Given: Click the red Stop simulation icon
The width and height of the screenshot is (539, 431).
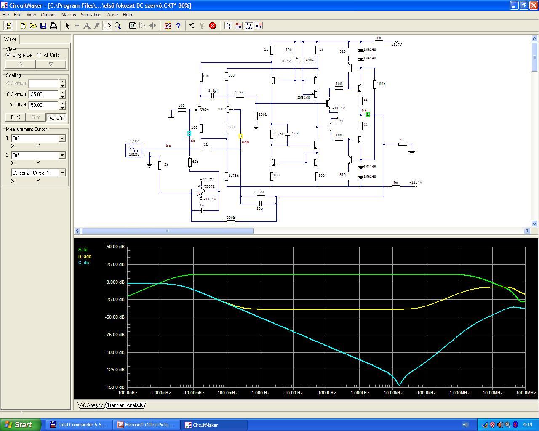Looking at the screenshot, I should pyautogui.click(x=213, y=26).
